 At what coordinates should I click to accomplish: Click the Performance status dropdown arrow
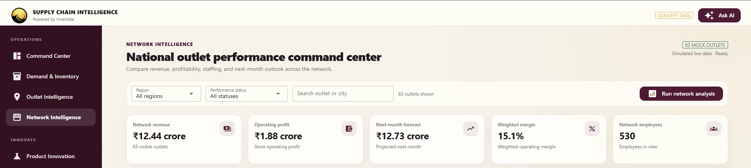[278, 94]
